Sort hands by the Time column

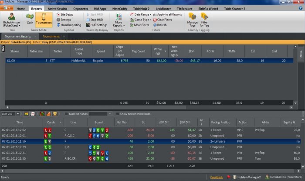pyautogui.click(x=20, y=122)
